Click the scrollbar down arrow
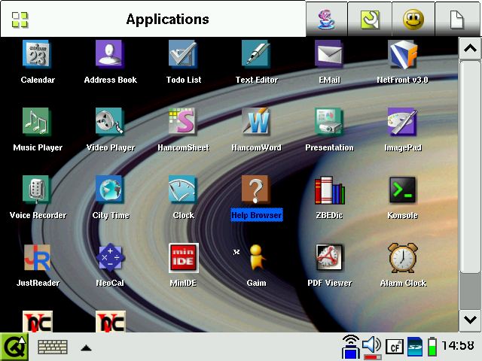The image size is (482, 361). (x=470, y=320)
